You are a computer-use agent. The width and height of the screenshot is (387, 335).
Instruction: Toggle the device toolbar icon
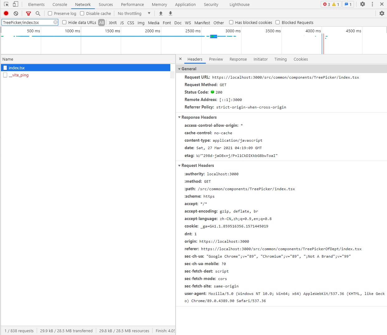pos(15,4)
